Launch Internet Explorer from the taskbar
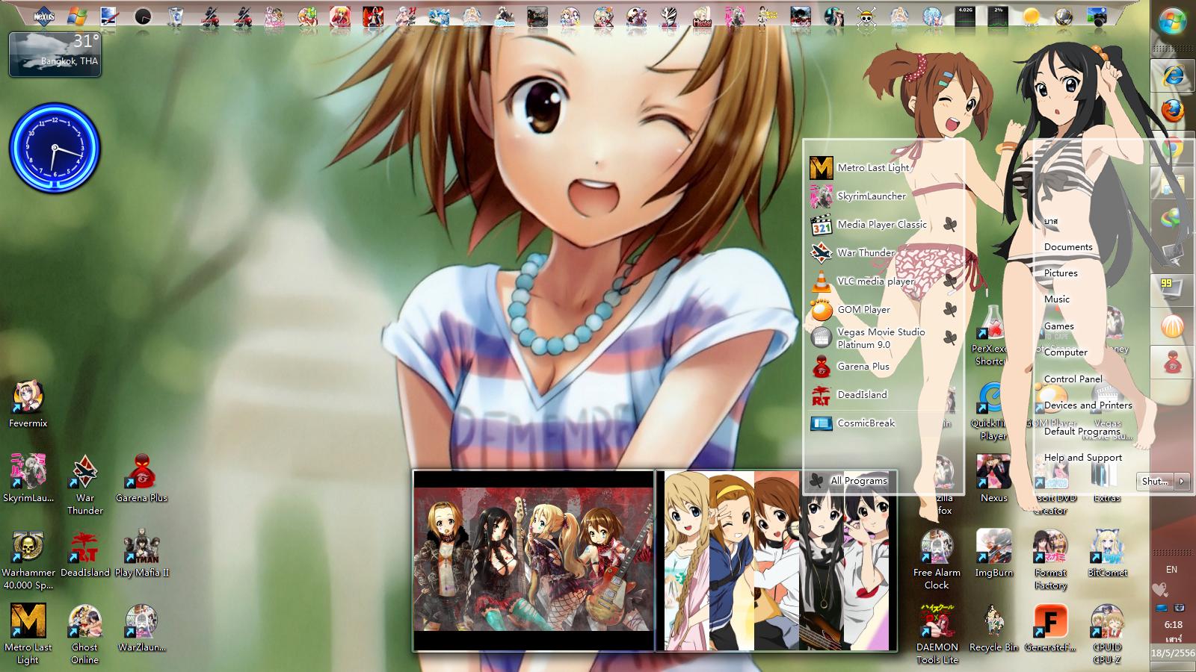The image size is (1196, 672). tap(1172, 75)
